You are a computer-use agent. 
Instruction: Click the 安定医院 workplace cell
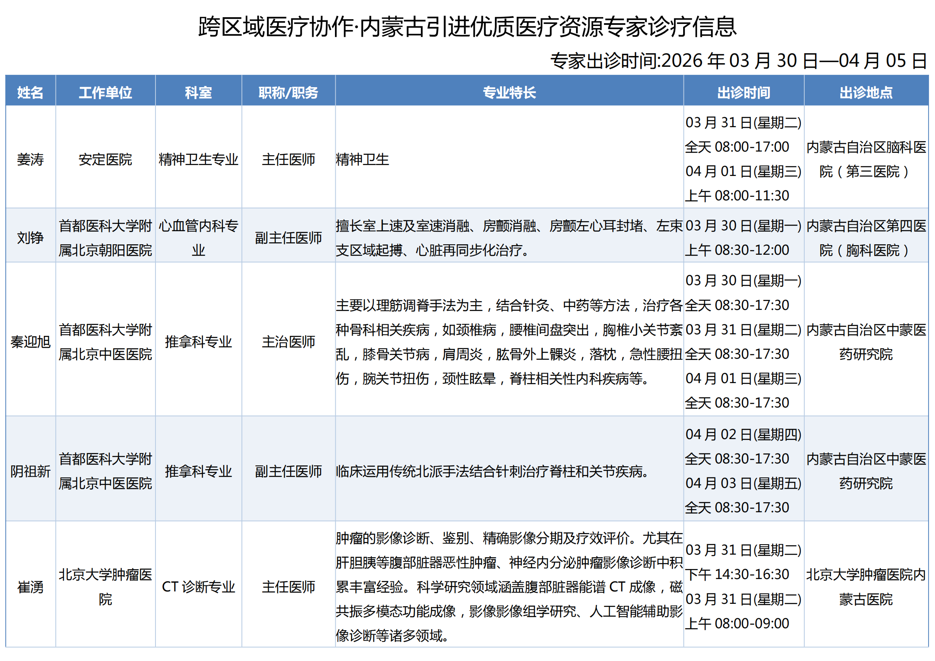click(x=105, y=159)
